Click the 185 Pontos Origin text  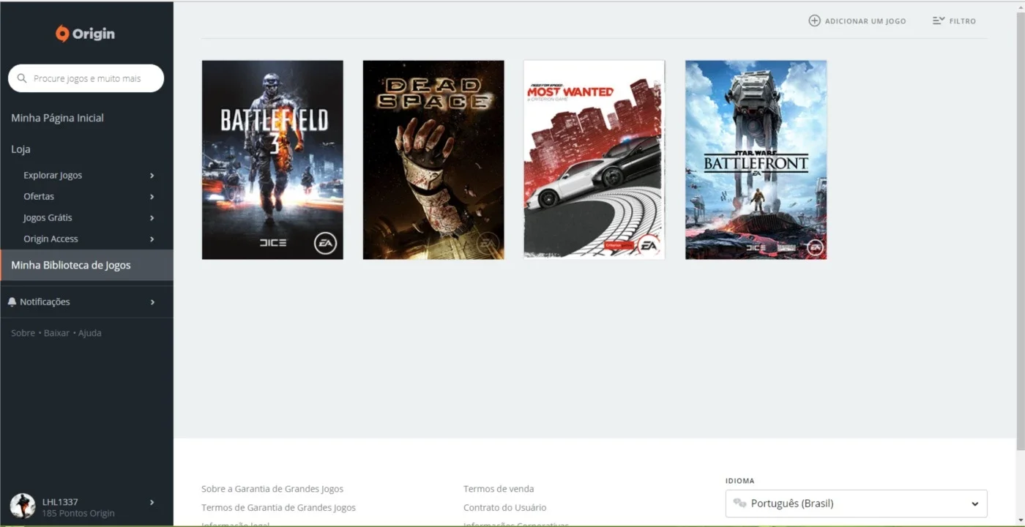78,514
